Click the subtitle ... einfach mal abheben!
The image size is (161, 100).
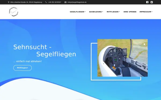pyautogui.click(x=28, y=61)
